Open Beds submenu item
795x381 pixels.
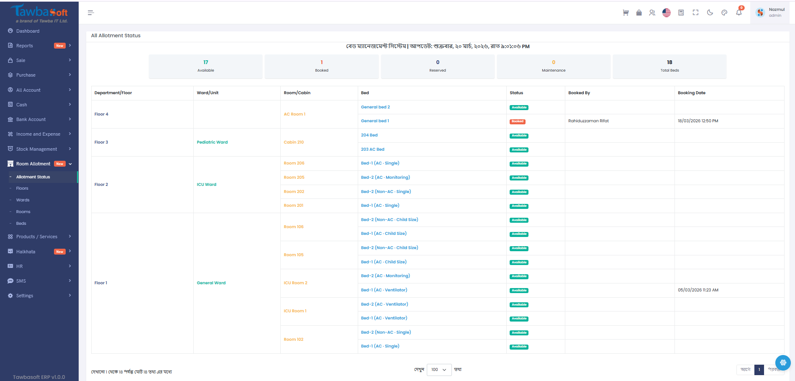[21, 224]
